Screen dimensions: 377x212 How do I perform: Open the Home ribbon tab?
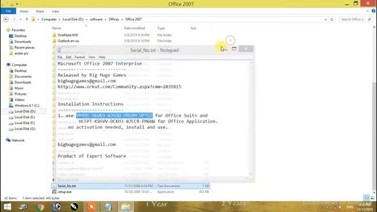[24, 11]
